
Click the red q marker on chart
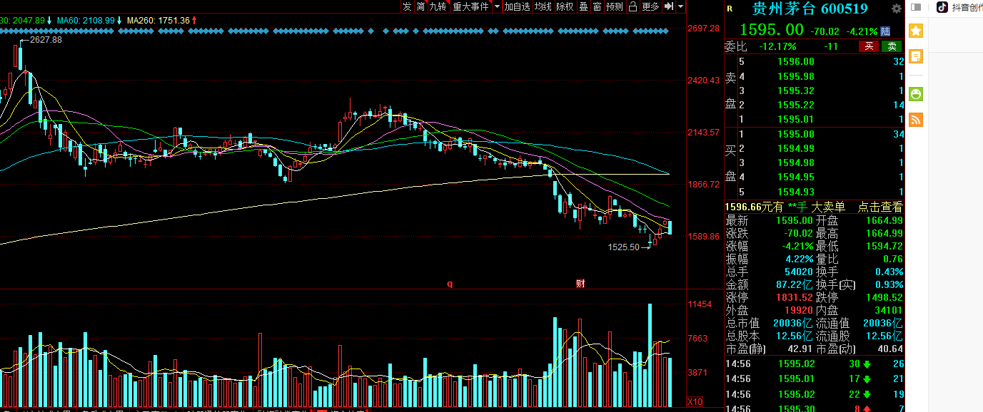[x=450, y=284]
